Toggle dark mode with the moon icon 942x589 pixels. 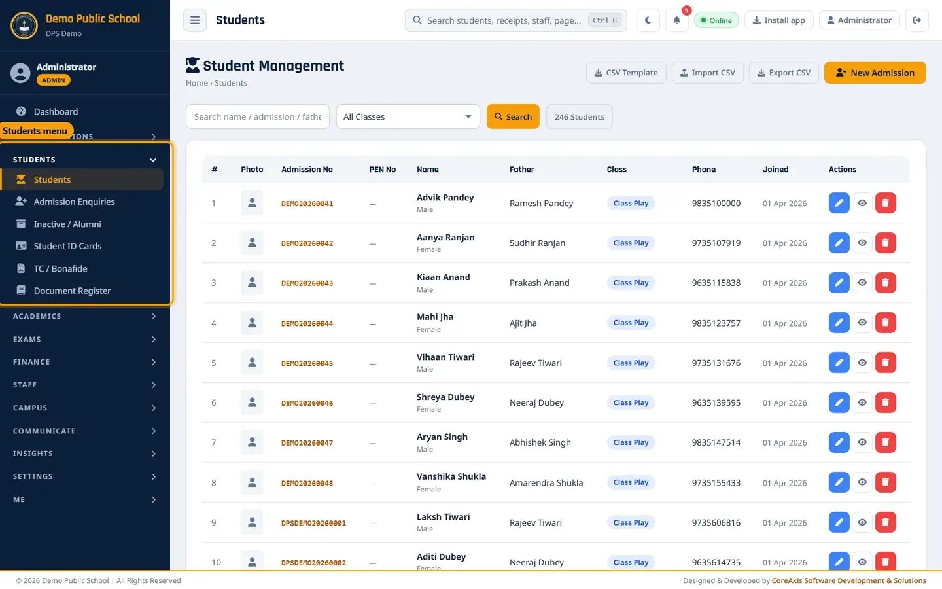[648, 20]
